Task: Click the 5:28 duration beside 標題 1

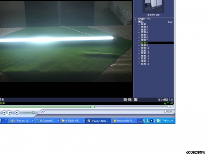Action: coord(170,22)
